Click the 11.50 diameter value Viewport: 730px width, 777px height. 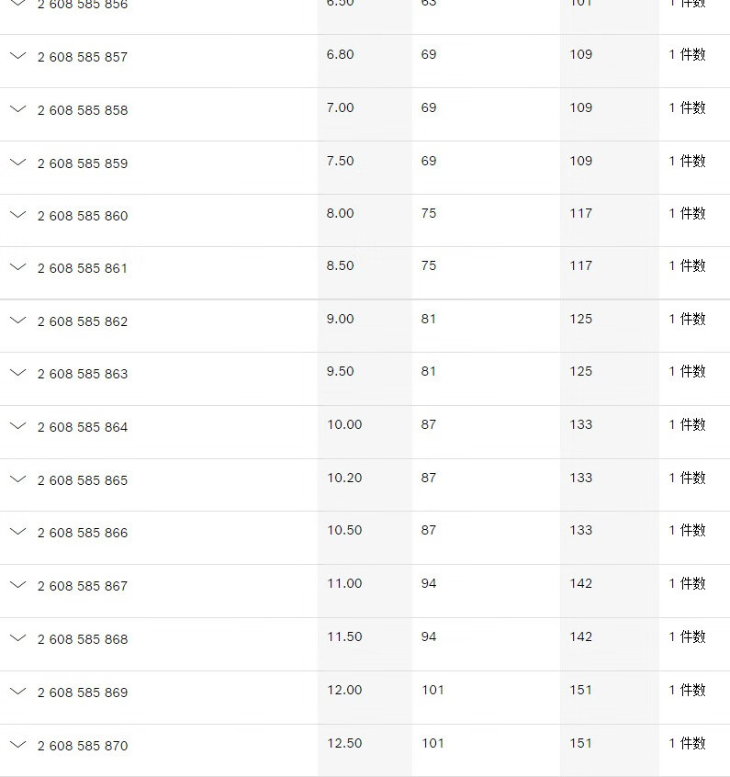pos(344,636)
